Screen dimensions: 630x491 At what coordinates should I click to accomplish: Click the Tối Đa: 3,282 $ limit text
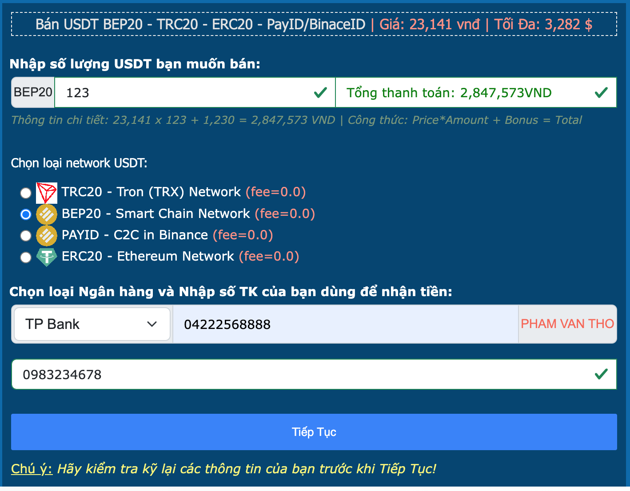click(x=543, y=24)
